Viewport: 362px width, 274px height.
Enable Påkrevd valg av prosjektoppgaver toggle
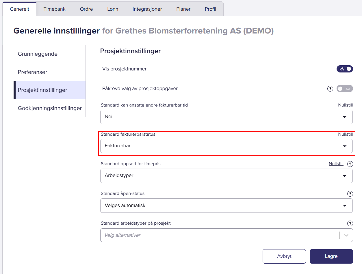pyautogui.click(x=345, y=89)
